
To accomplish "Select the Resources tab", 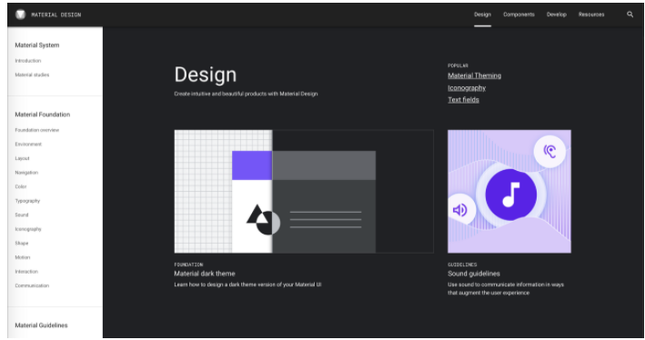I will [x=591, y=15].
